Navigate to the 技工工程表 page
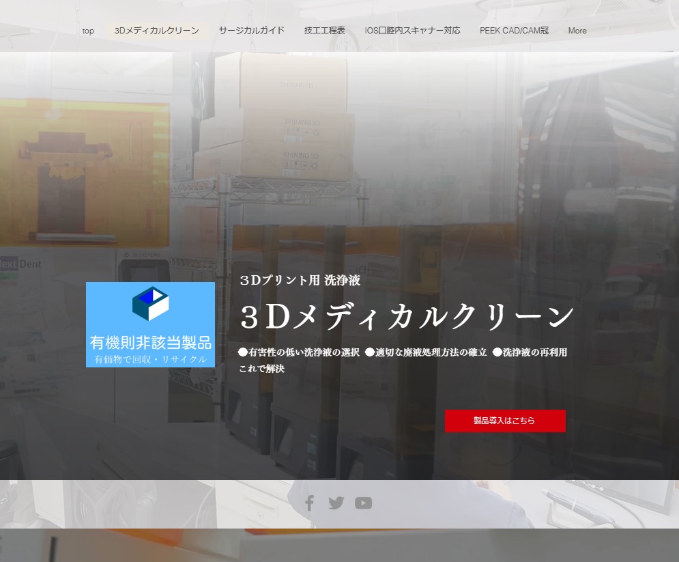 325,31
